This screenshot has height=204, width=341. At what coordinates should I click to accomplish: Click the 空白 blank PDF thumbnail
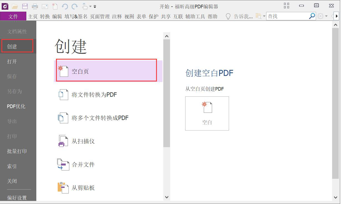coord(207,113)
